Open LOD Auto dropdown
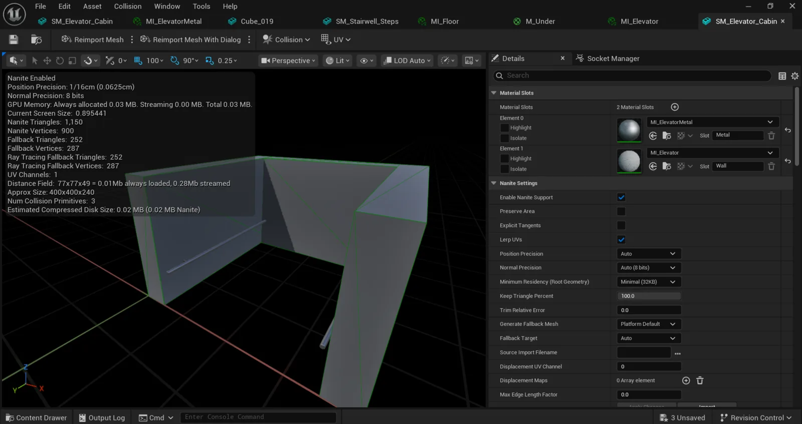This screenshot has width=802, height=424. tap(407, 61)
